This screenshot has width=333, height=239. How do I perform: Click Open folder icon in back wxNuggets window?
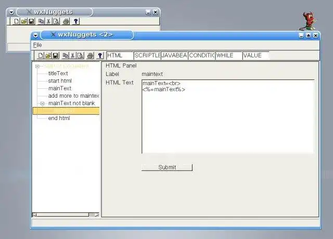click(24, 21)
